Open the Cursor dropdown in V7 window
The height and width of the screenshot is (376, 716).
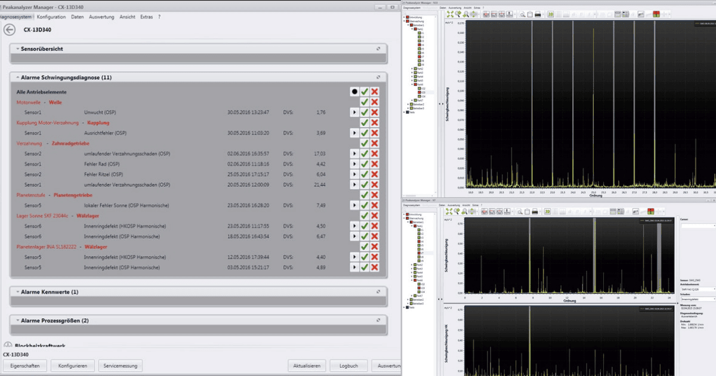coord(698,226)
